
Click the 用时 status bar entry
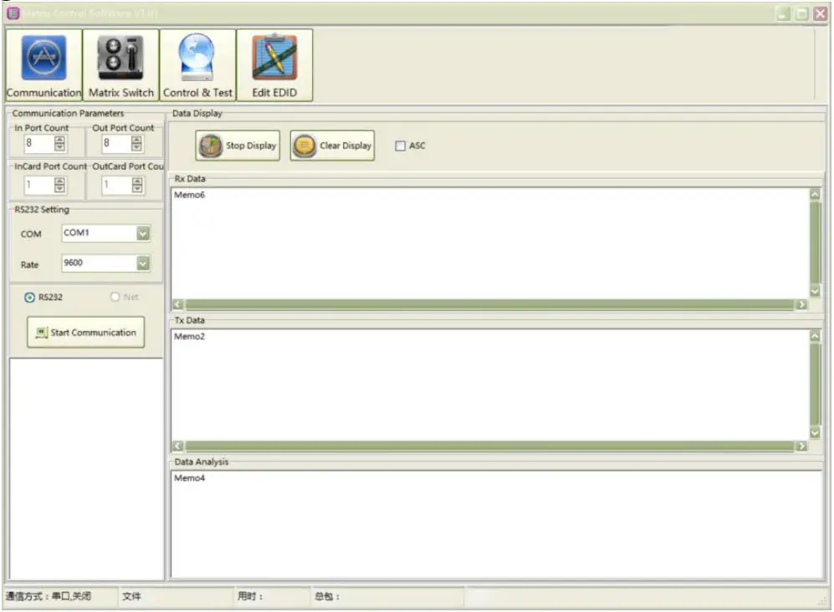pyautogui.click(x=249, y=596)
